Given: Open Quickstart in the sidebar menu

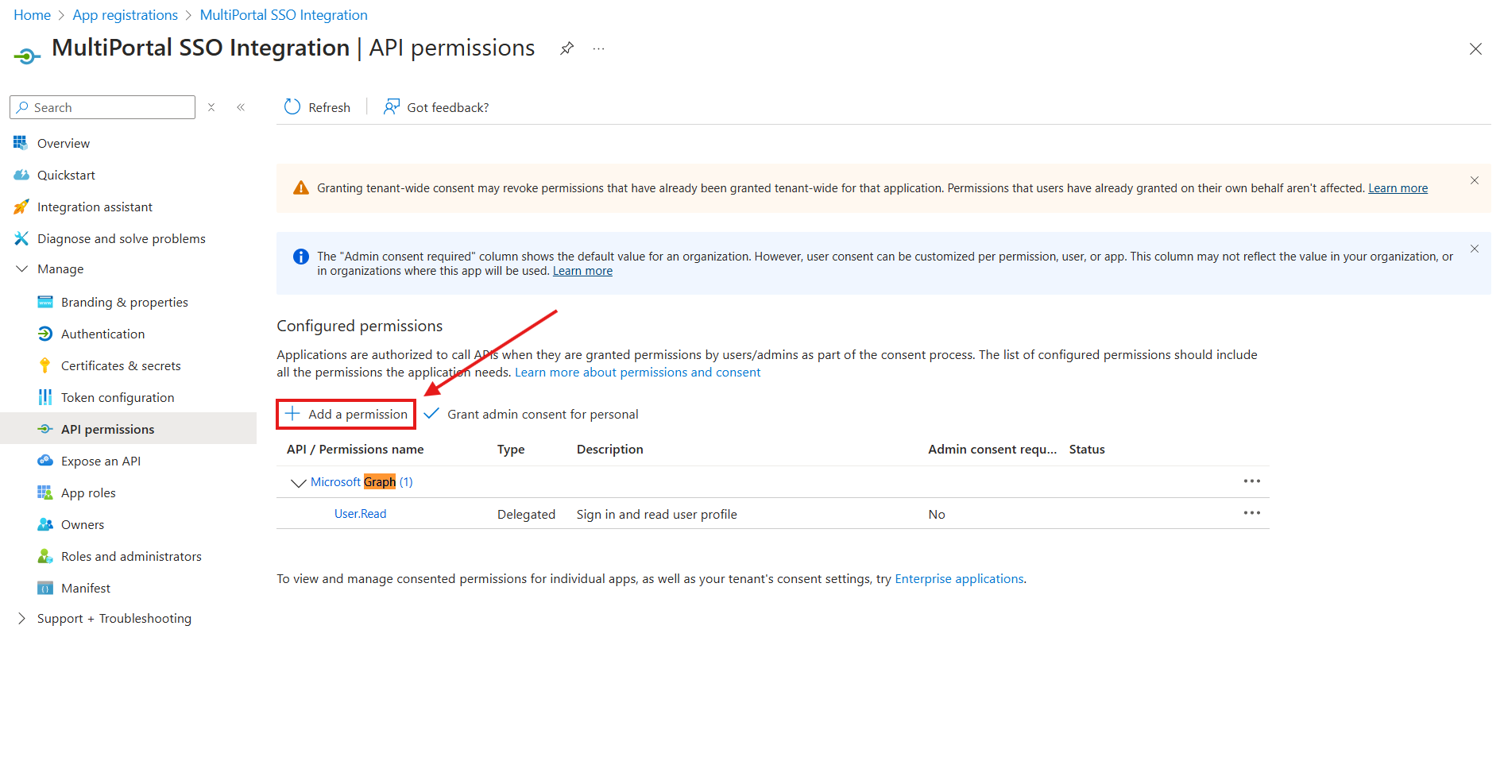Looking at the screenshot, I should click(x=66, y=175).
